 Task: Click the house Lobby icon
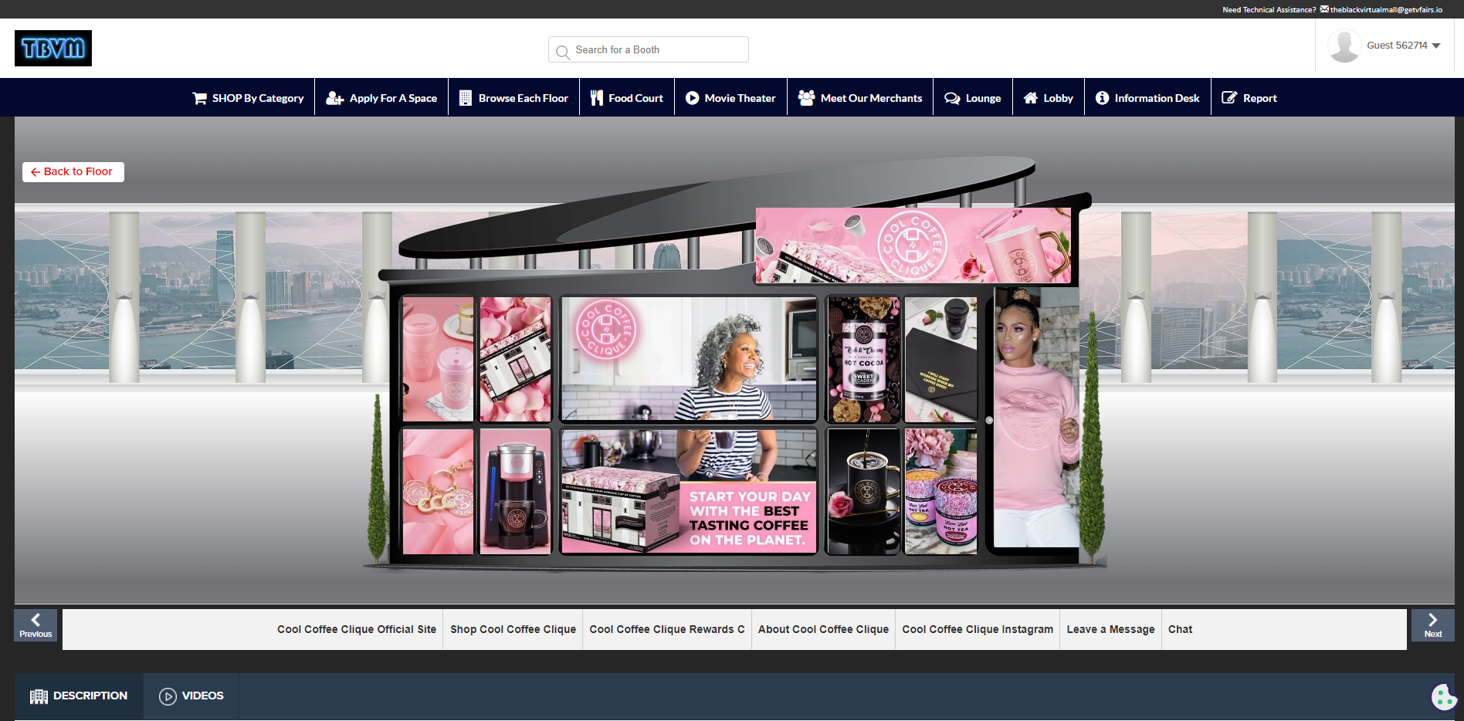tap(1031, 98)
